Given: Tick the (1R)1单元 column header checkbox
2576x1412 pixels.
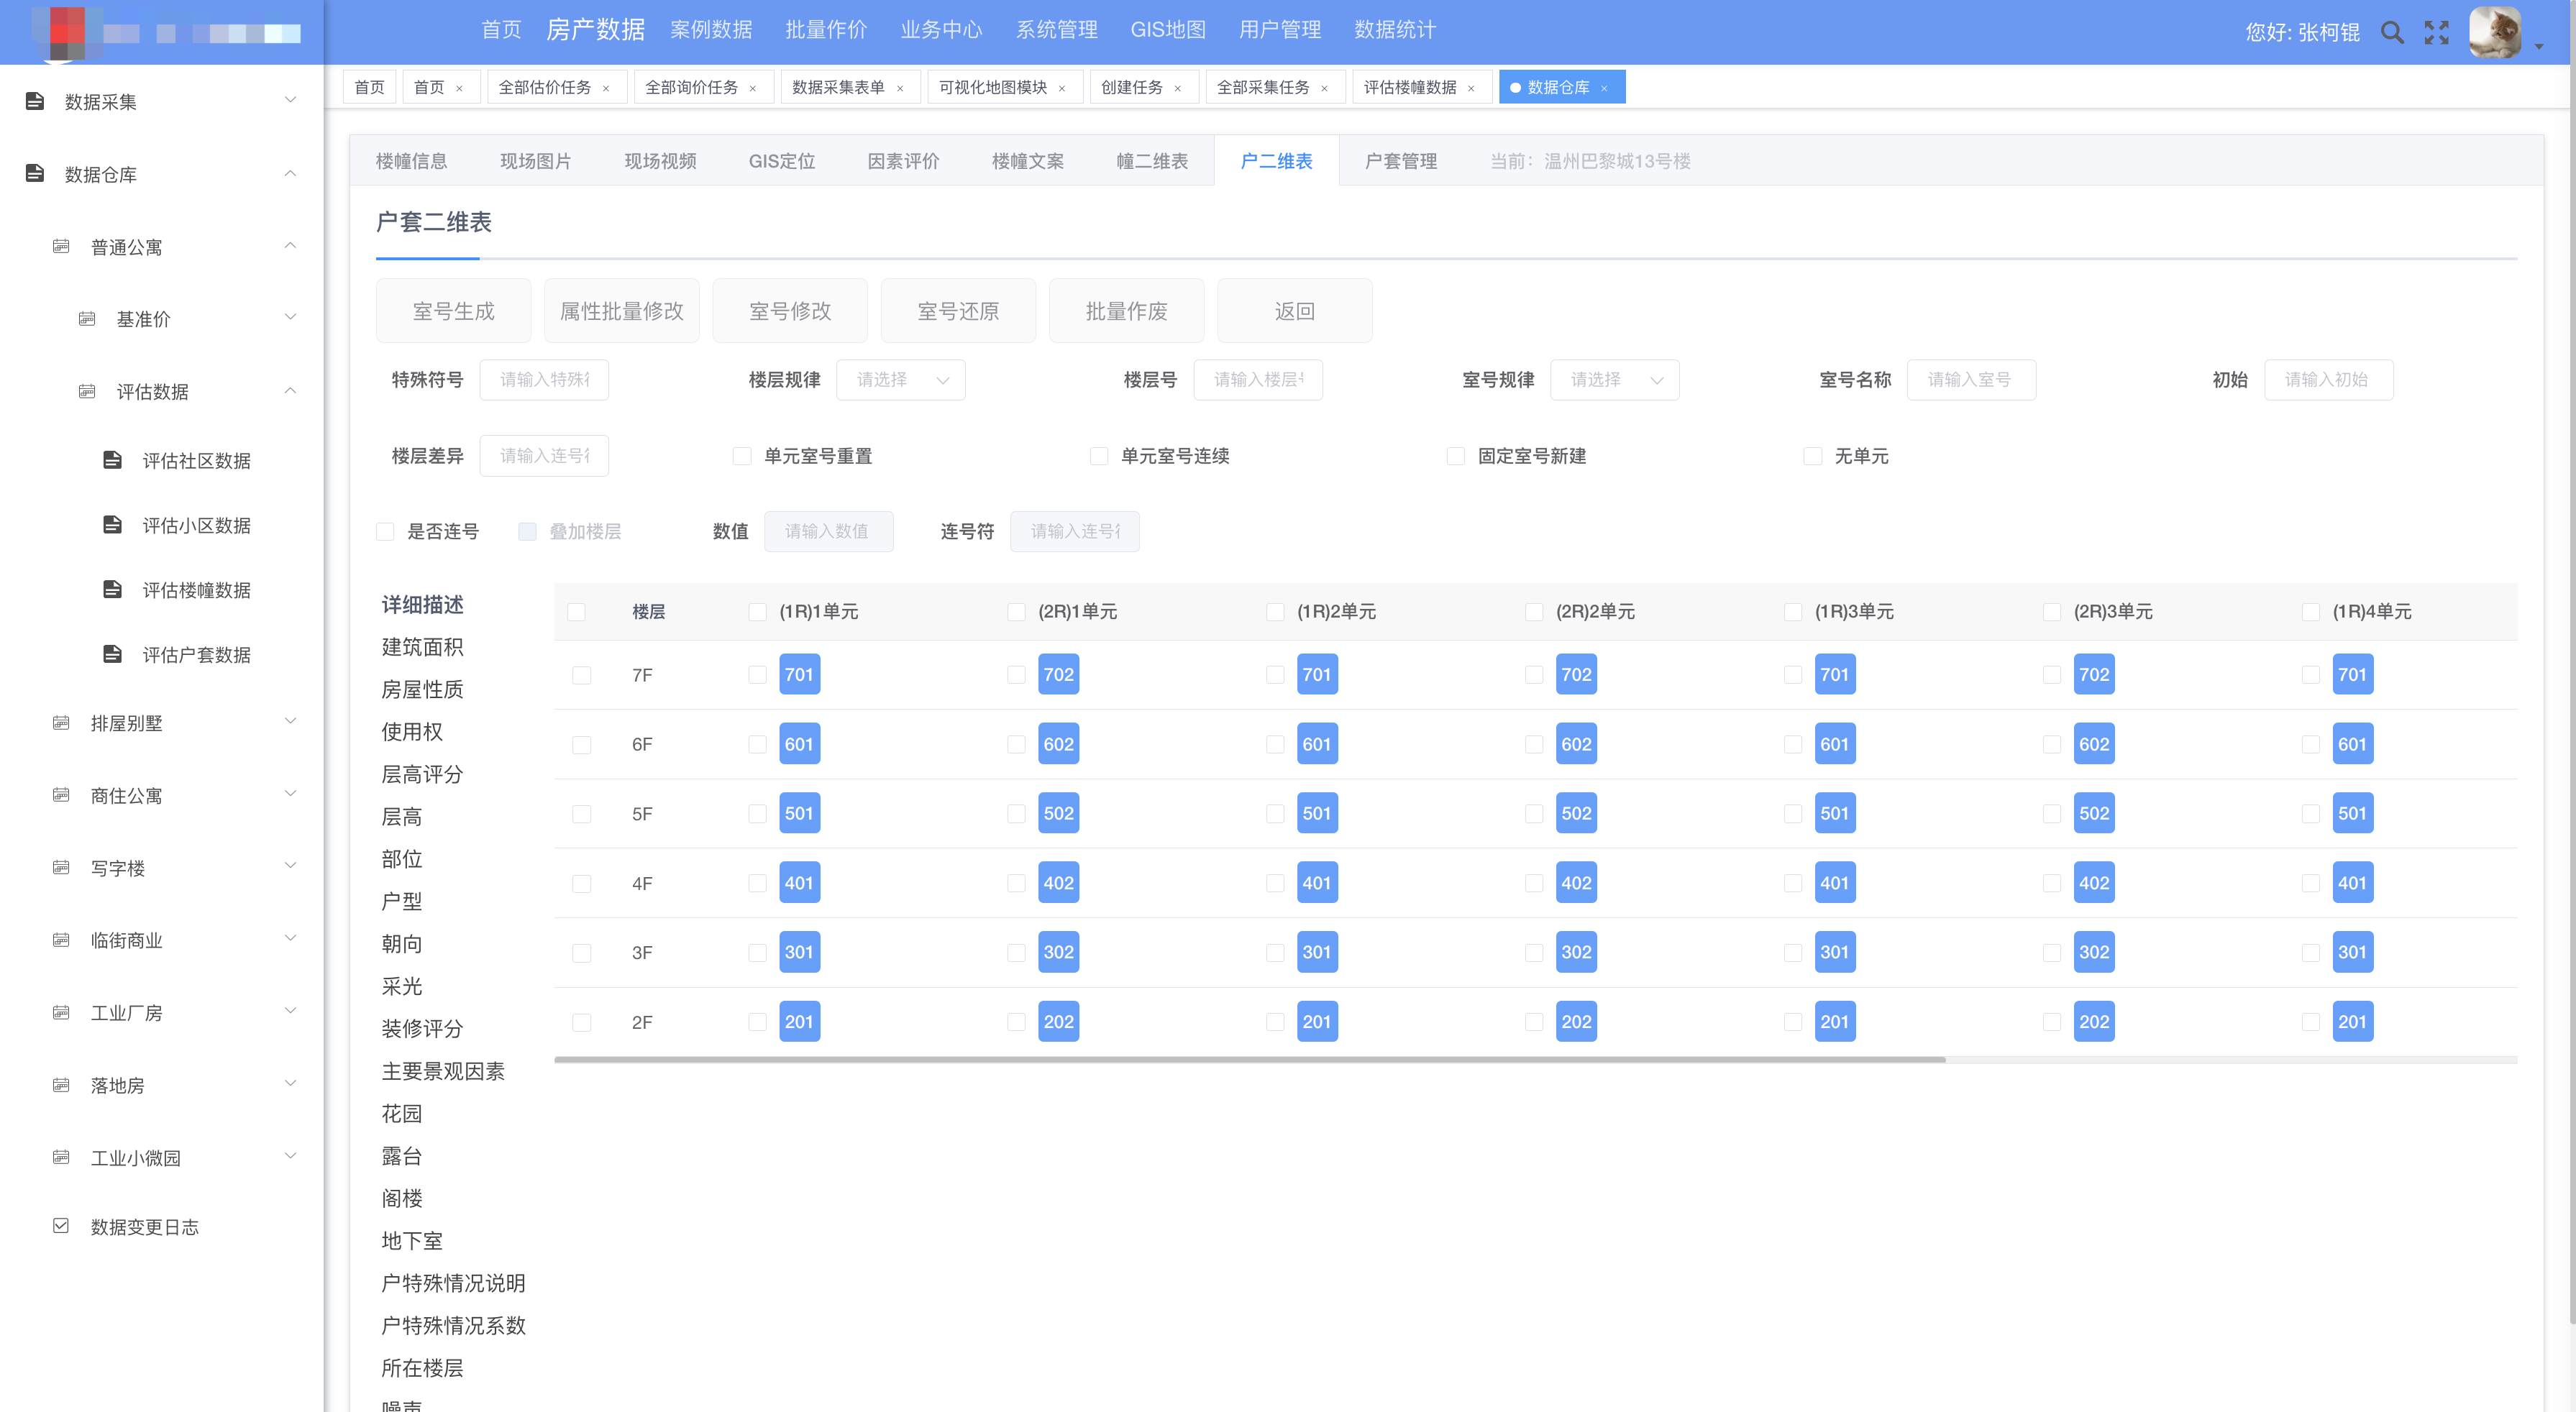Looking at the screenshot, I should [758, 612].
